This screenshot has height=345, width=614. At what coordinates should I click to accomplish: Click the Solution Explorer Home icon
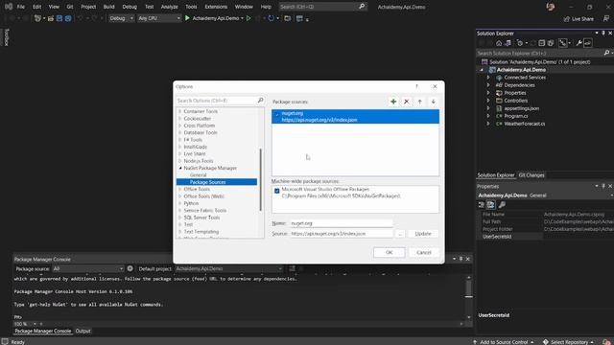coord(499,43)
